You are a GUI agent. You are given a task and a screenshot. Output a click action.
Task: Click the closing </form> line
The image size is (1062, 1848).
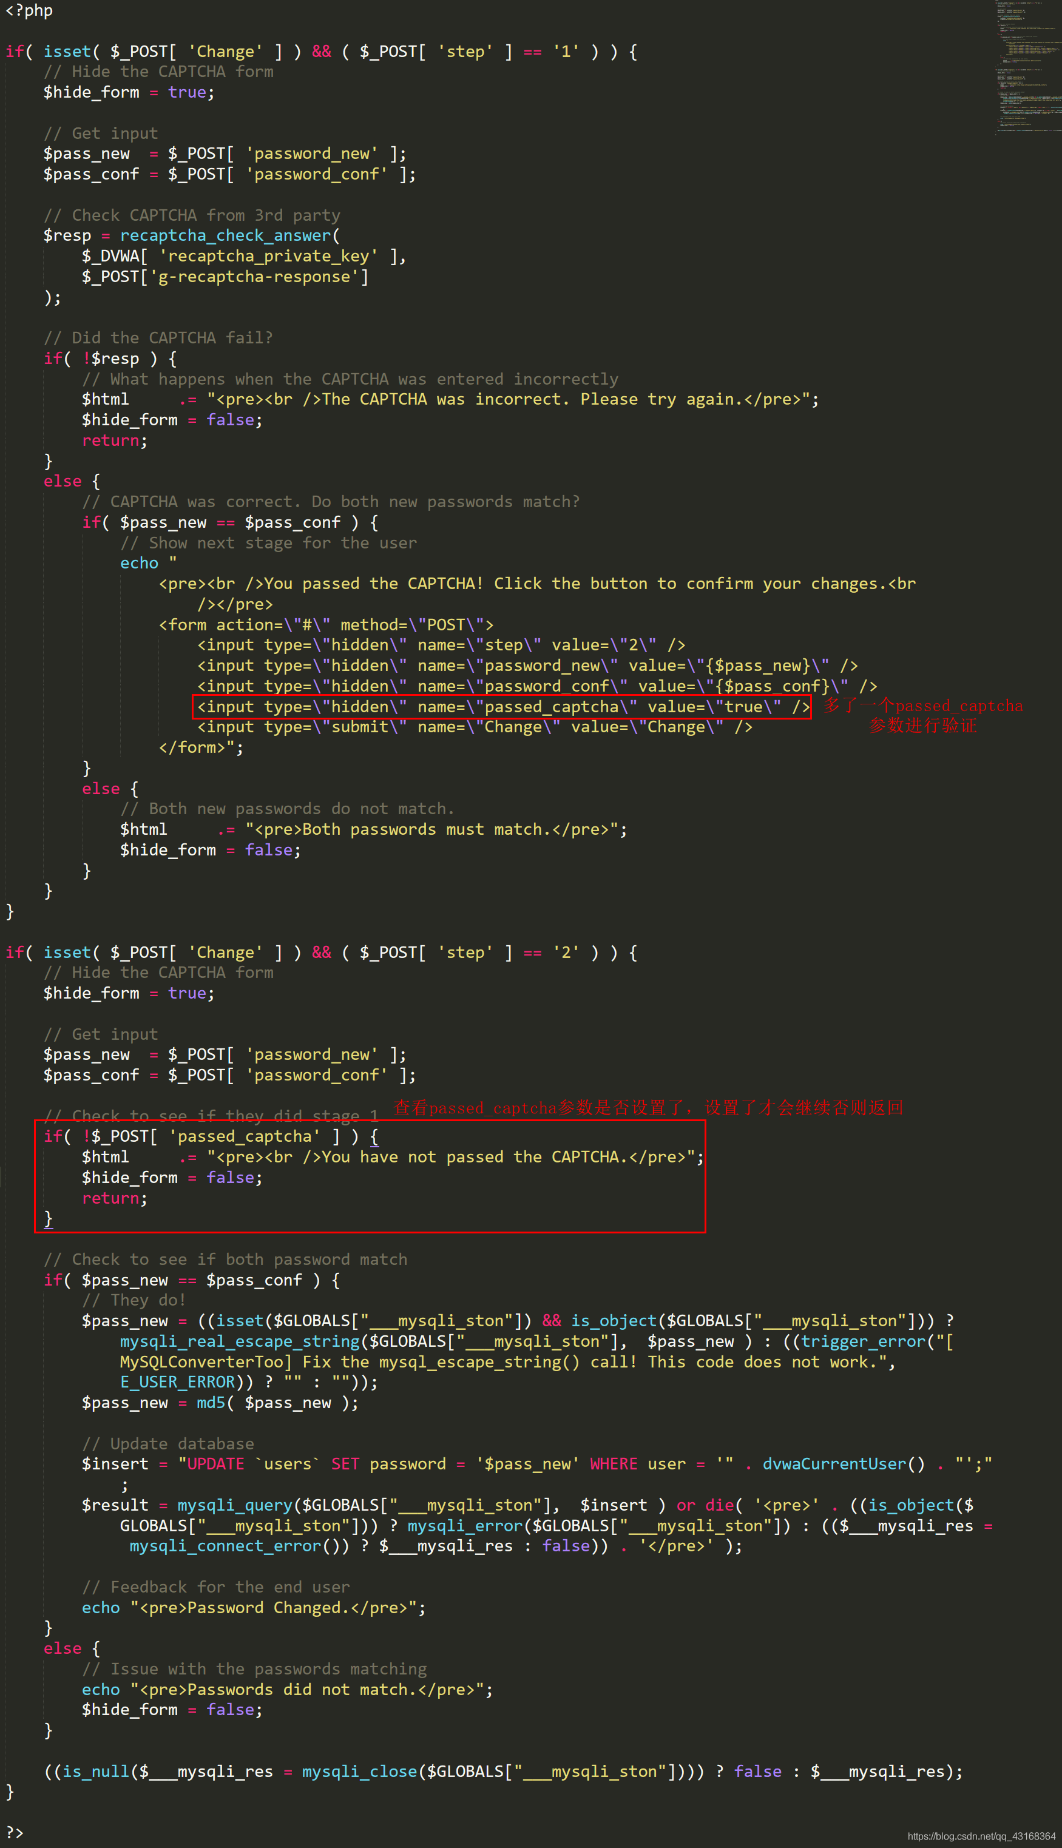coord(201,747)
